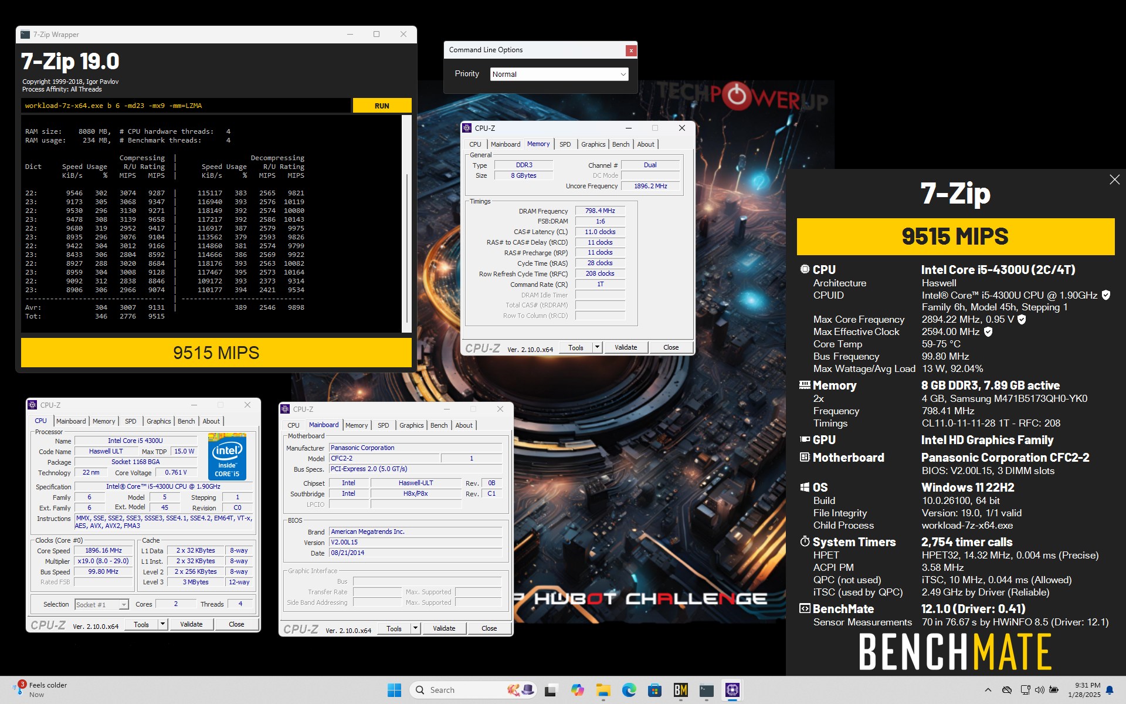Click the 7-Zip command line input field
The height and width of the screenshot is (704, 1126).
click(186, 106)
